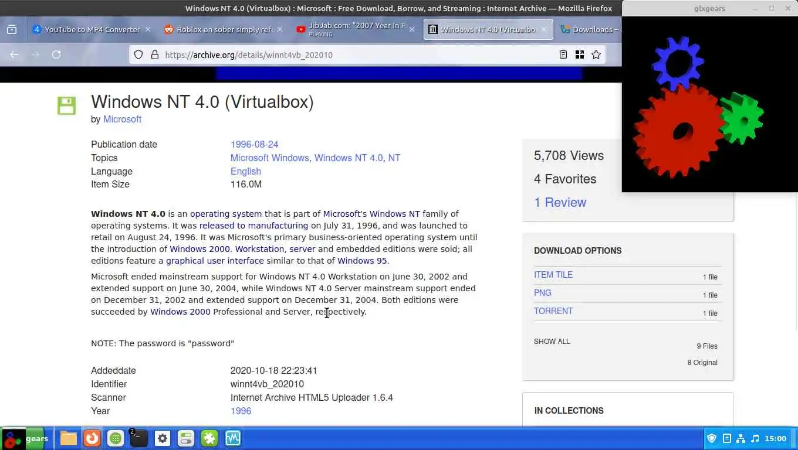Screen dimensions: 798x450
Task: Open the QR grid icon in address bar
Action: pyautogui.click(x=580, y=54)
